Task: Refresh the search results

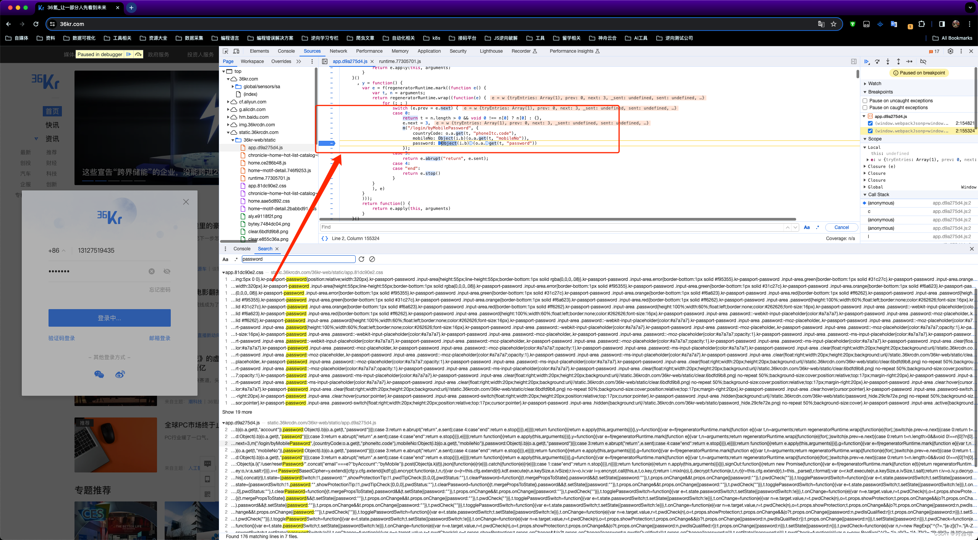Action: coord(361,259)
